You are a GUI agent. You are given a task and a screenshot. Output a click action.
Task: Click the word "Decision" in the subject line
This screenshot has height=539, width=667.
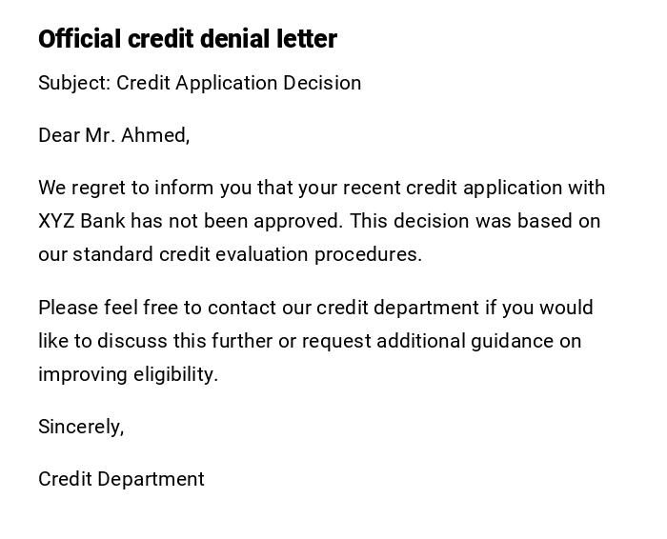[x=321, y=83]
